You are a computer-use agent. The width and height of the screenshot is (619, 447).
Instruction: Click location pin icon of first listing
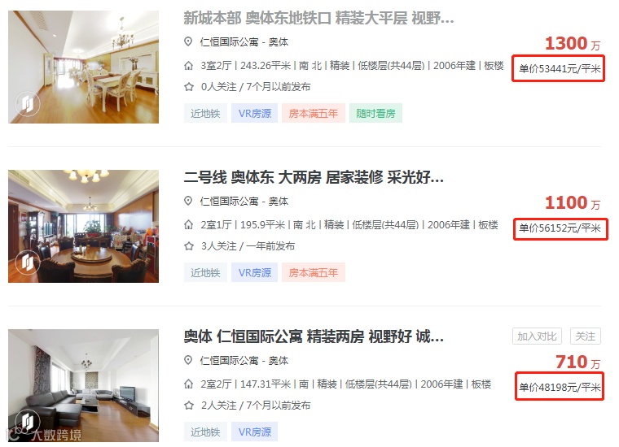pyautogui.click(x=188, y=41)
